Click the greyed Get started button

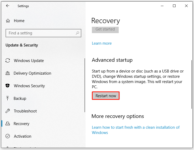coord(105,30)
